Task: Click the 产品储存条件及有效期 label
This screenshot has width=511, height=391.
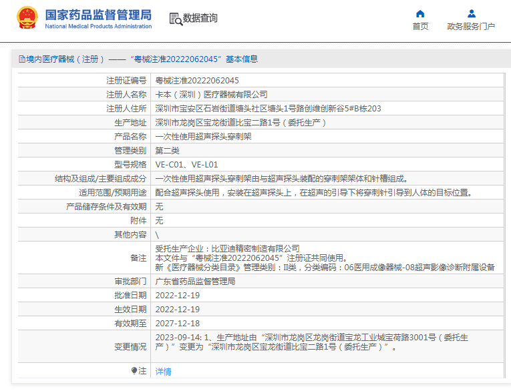Action: [106, 206]
